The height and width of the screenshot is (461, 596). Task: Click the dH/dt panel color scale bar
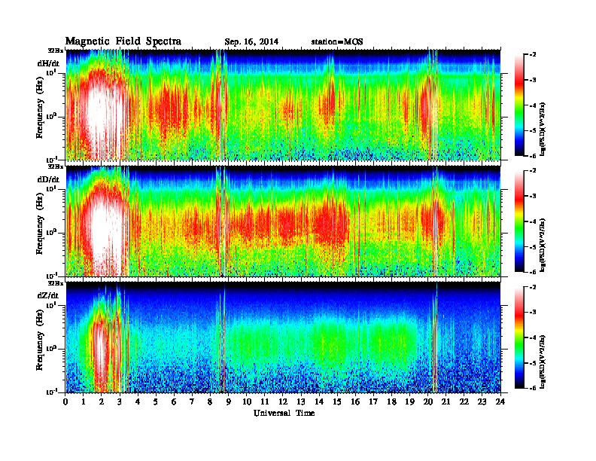coord(519,105)
